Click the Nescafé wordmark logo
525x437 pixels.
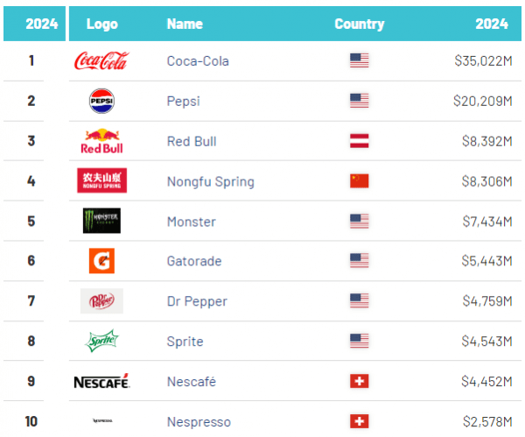click(101, 381)
